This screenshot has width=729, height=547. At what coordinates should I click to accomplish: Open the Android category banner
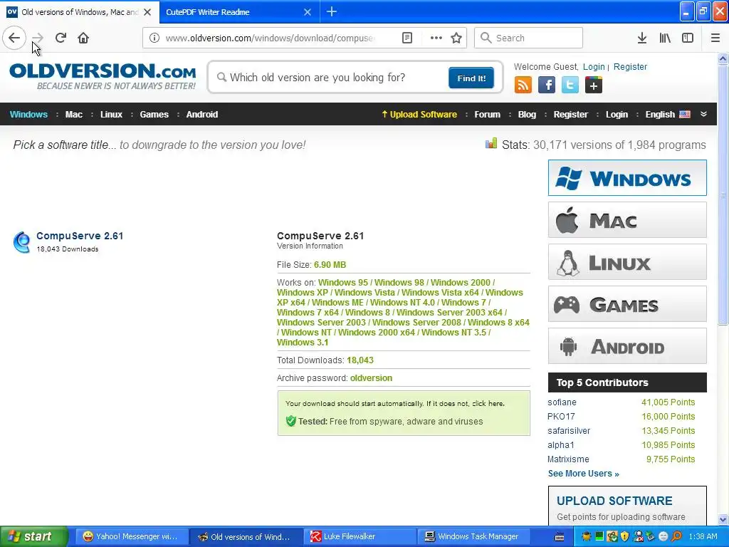[627, 346]
